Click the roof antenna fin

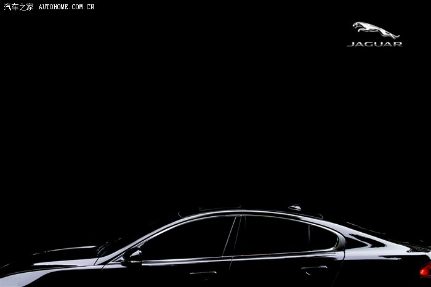pos(296,208)
